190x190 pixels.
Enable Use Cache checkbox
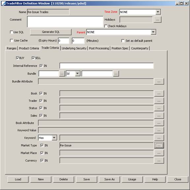point(12,40)
